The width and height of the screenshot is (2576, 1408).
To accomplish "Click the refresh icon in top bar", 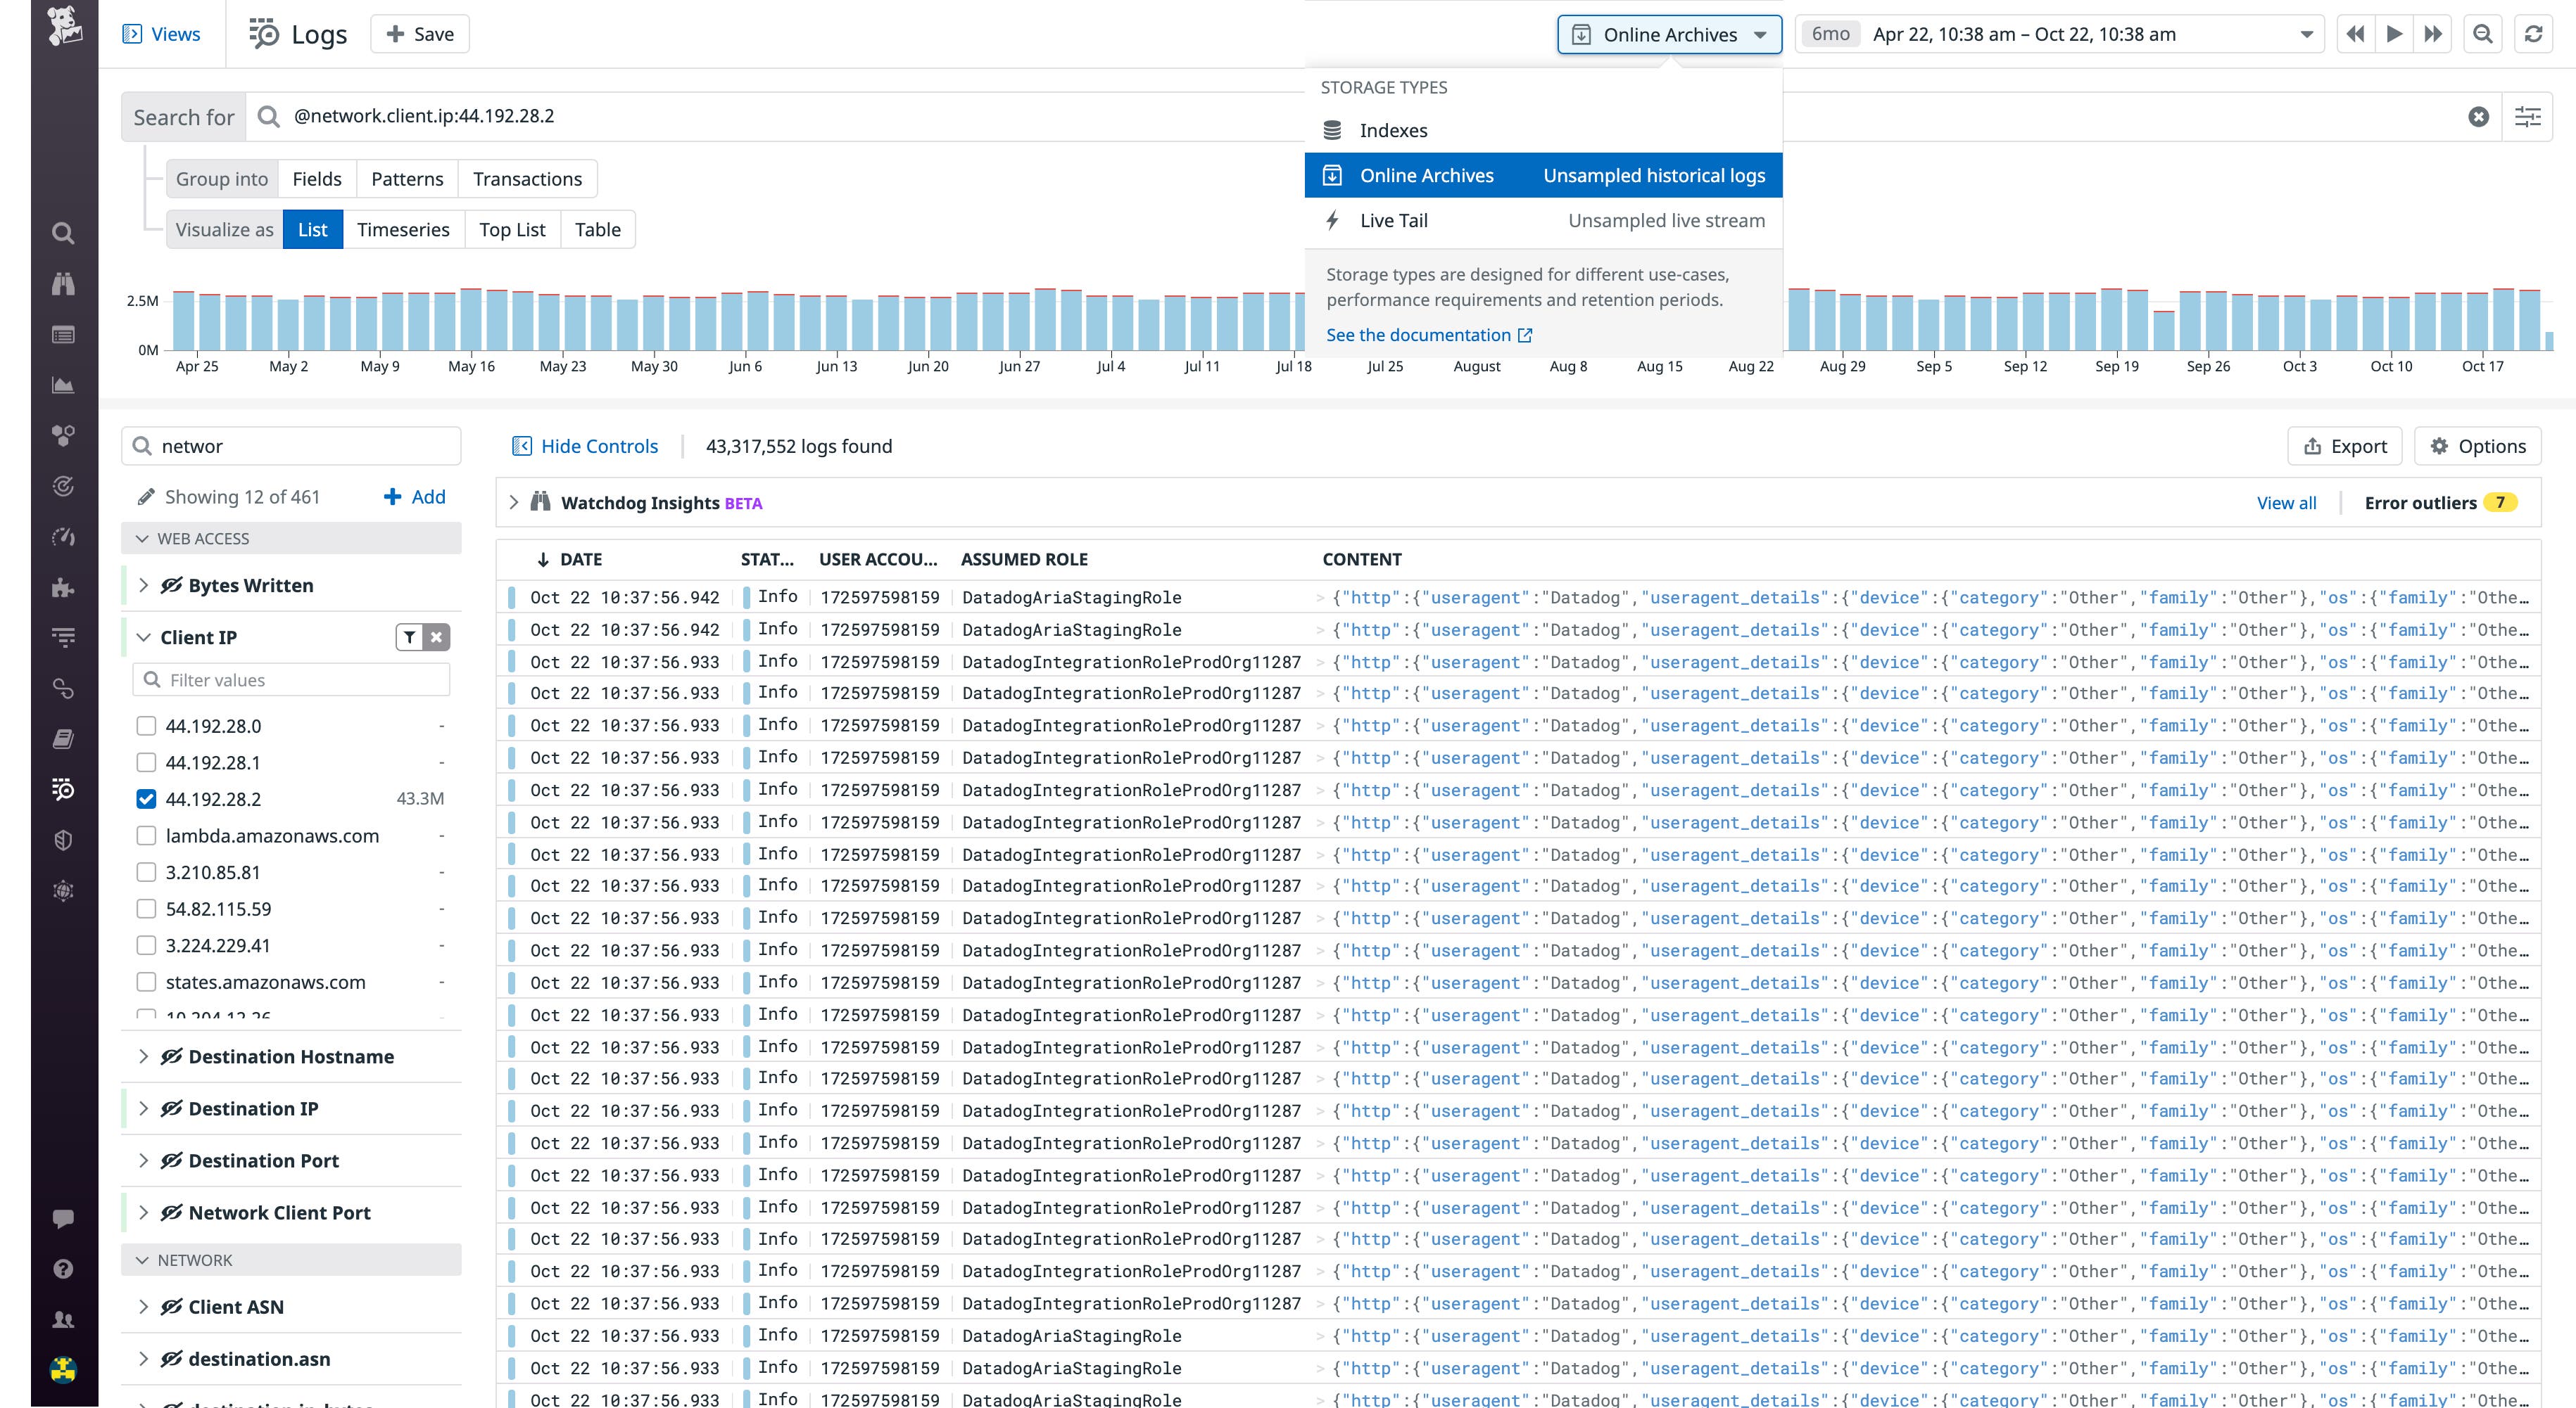I will [x=2533, y=34].
